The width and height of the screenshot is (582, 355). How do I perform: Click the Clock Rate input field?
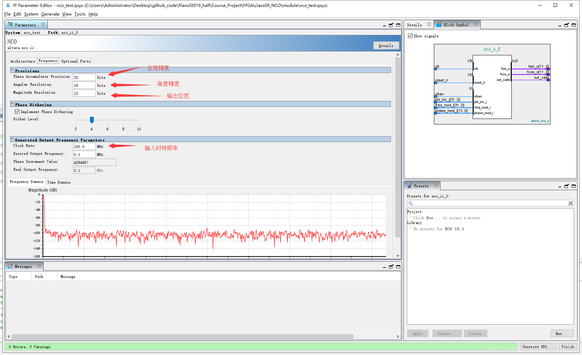point(84,147)
